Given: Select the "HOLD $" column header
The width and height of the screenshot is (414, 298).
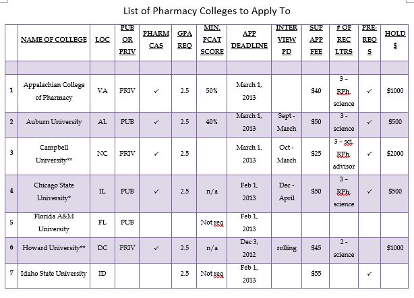Looking at the screenshot, I should [x=394, y=39].
